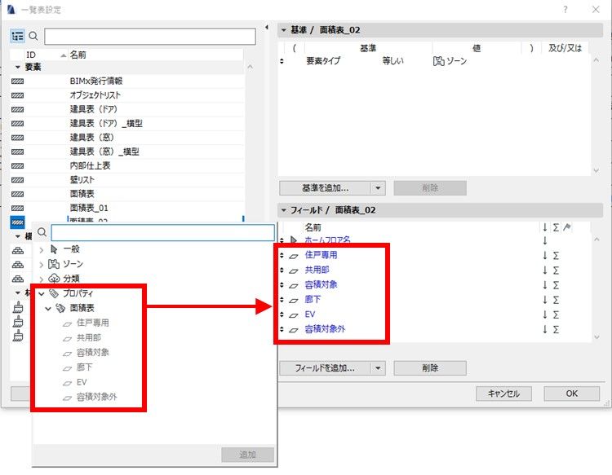
Task: Click the schedule icon next to 壁リスト
Action: point(18,180)
